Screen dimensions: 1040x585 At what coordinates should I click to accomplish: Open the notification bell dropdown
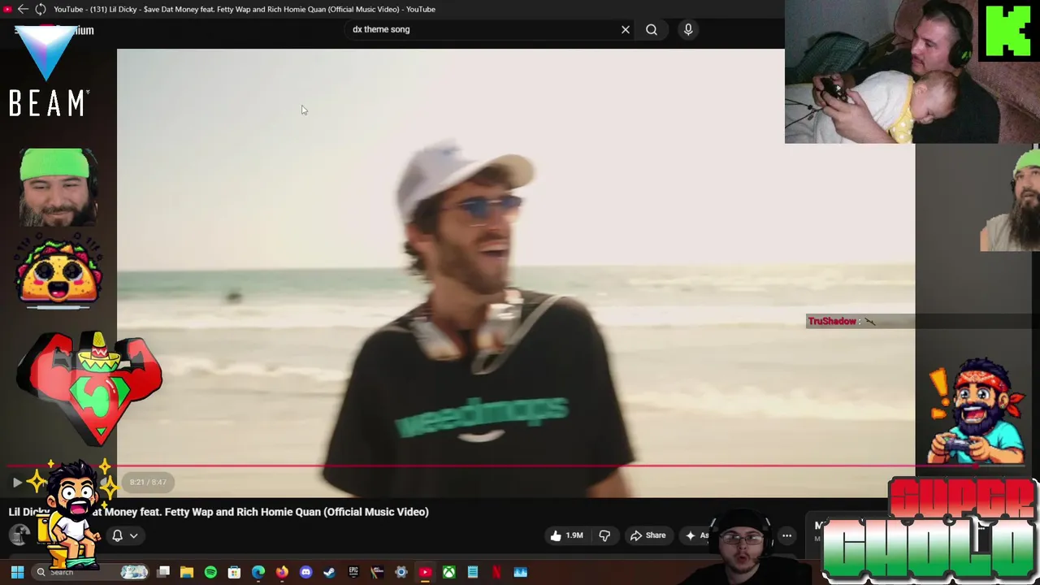124,535
